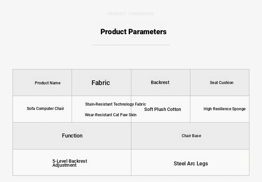Select the Fabric header cell
The height and width of the screenshot is (182, 262).
click(101, 83)
